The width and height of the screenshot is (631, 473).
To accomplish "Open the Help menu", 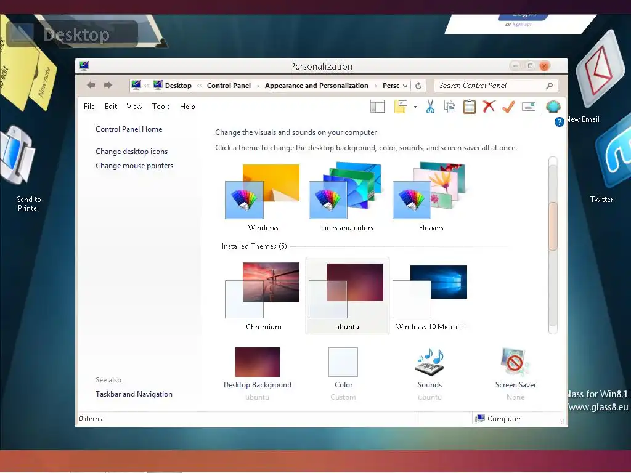I will click(x=187, y=107).
